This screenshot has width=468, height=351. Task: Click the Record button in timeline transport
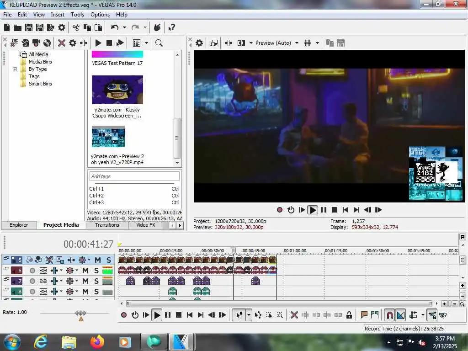pyautogui.click(x=124, y=315)
